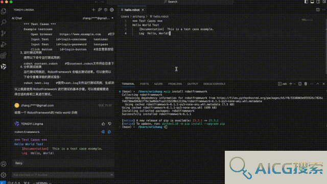Maximize the terminal panel with chevron
Screen dimensions: 327x184
(318, 84)
